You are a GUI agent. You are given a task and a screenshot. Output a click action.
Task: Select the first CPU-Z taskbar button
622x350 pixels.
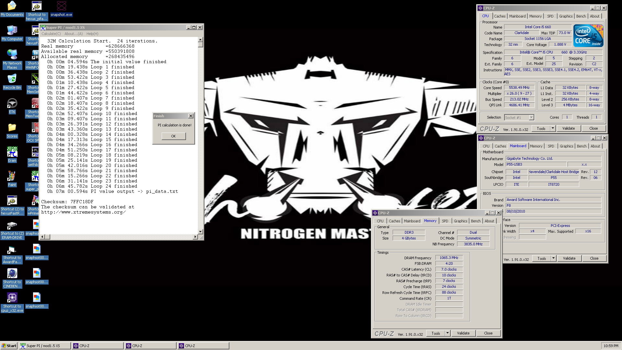point(98,346)
